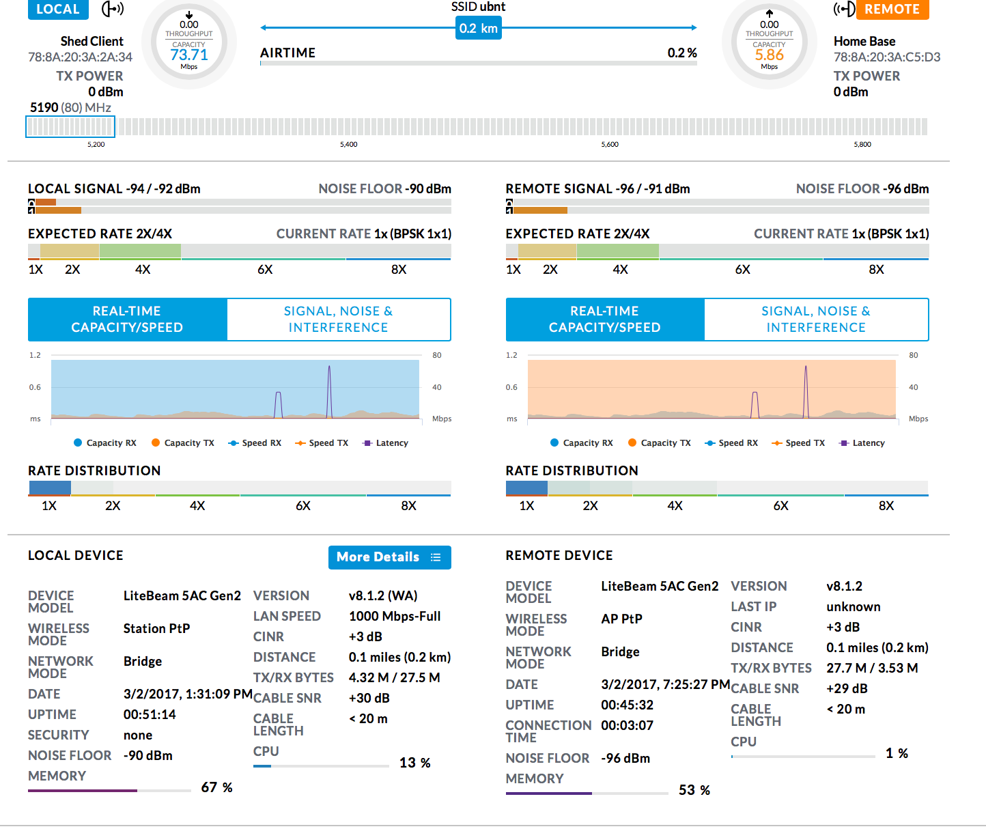Click the local device memory 67% bar
Image resolution: width=986 pixels, height=829 pixels.
tap(109, 791)
